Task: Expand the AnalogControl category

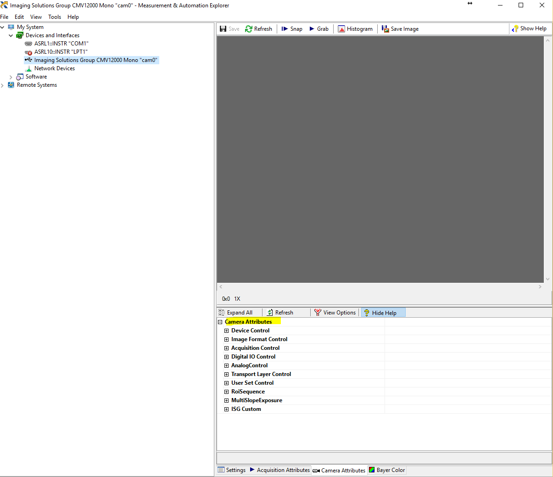Action: (x=226, y=365)
